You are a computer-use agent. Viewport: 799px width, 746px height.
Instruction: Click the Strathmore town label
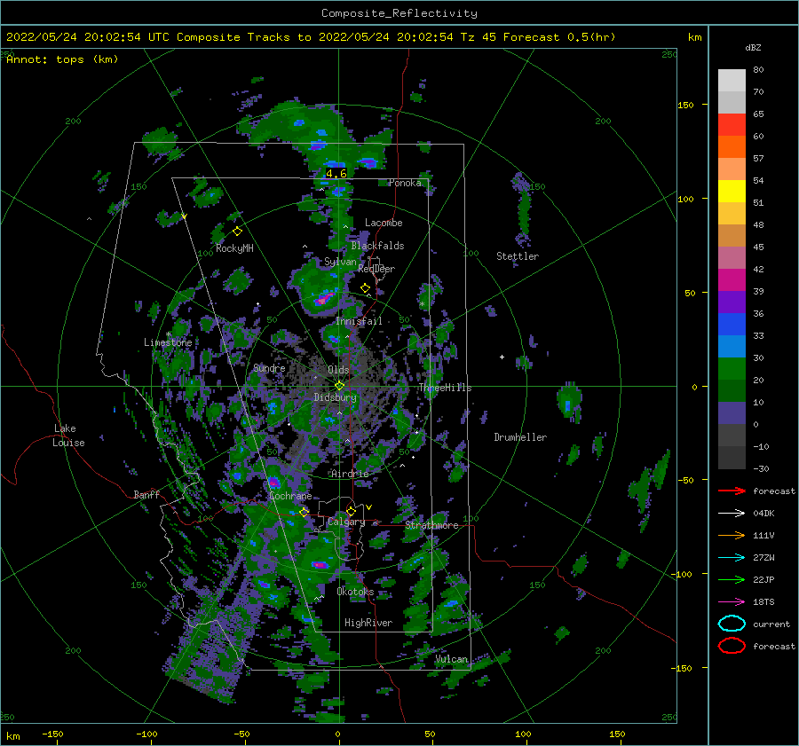tap(431, 525)
